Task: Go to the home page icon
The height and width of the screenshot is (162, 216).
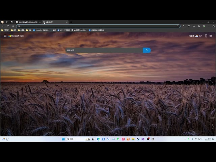Action: click(13, 26)
